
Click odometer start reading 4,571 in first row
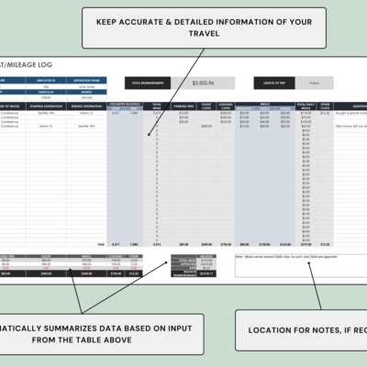point(116,113)
